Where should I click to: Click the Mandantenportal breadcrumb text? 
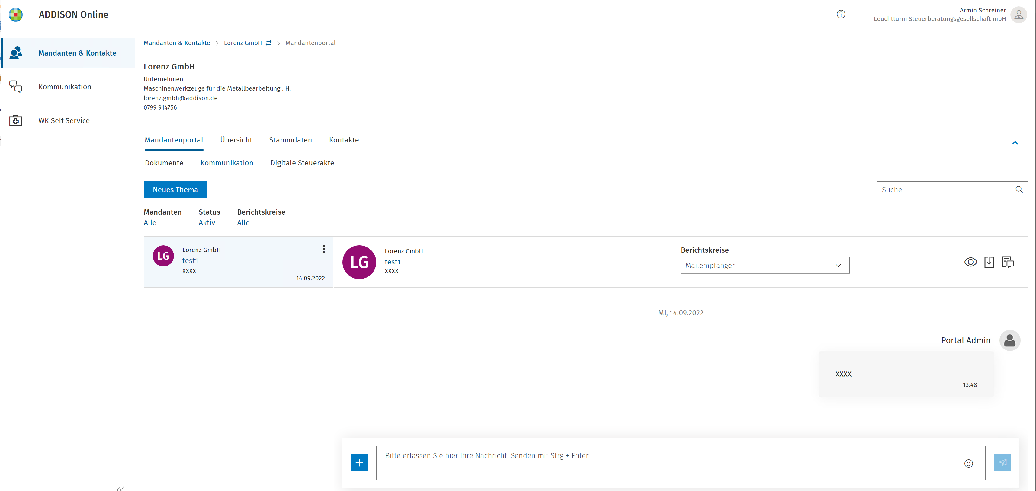click(x=310, y=43)
